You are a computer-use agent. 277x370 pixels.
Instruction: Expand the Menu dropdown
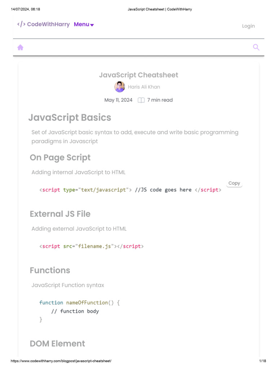coord(82,24)
